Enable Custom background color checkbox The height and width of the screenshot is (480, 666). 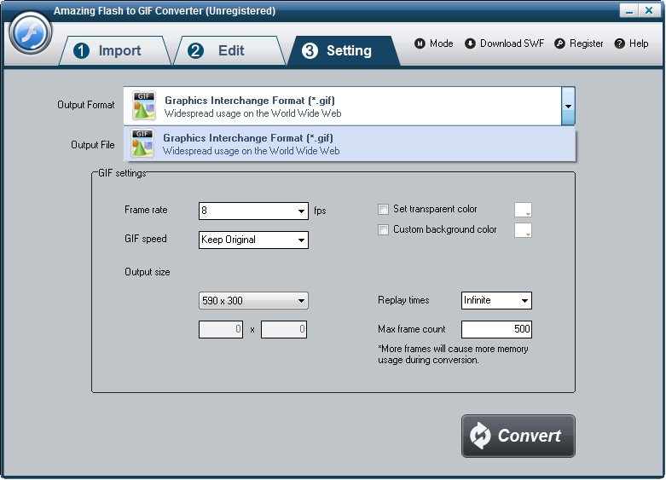click(x=383, y=230)
